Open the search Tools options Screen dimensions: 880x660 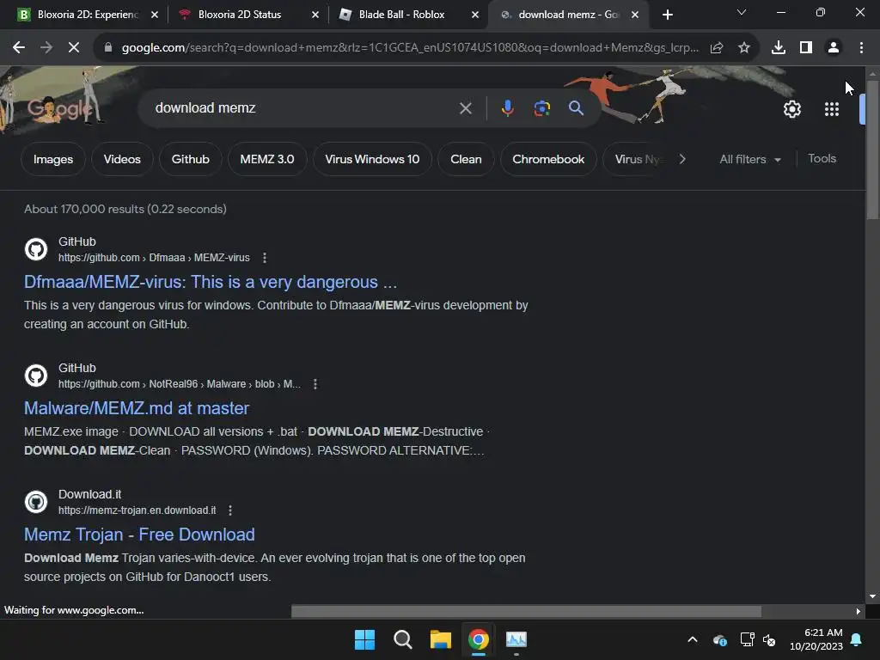(822, 159)
